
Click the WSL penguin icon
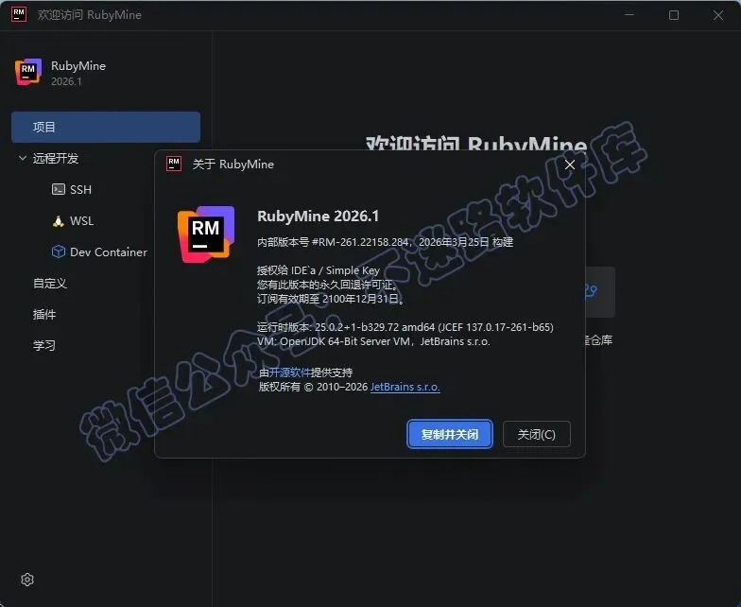pyautogui.click(x=59, y=221)
